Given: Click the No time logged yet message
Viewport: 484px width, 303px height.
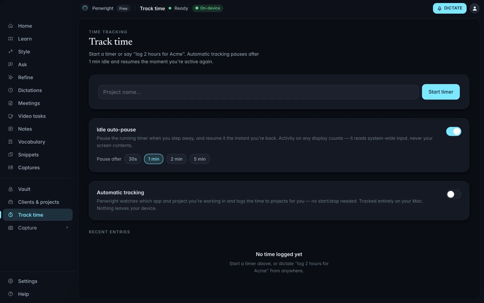Looking at the screenshot, I should (279, 254).
